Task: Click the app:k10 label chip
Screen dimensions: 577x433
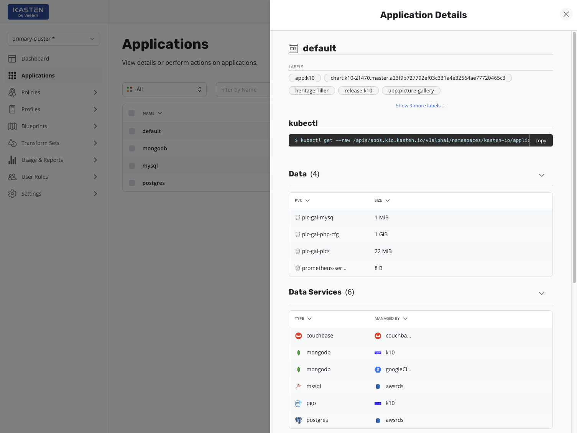Action: tap(305, 78)
